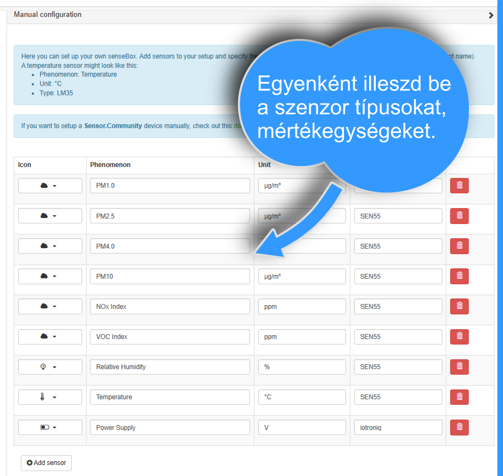Viewport: 503px width, 476px height.
Task: Remove the PM4.0 sensor using trash icon
Action: tap(459, 246)
